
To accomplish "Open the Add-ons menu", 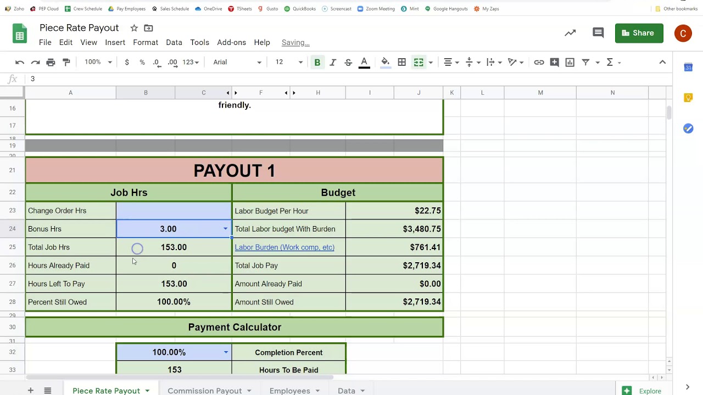I will pos(231,42).
